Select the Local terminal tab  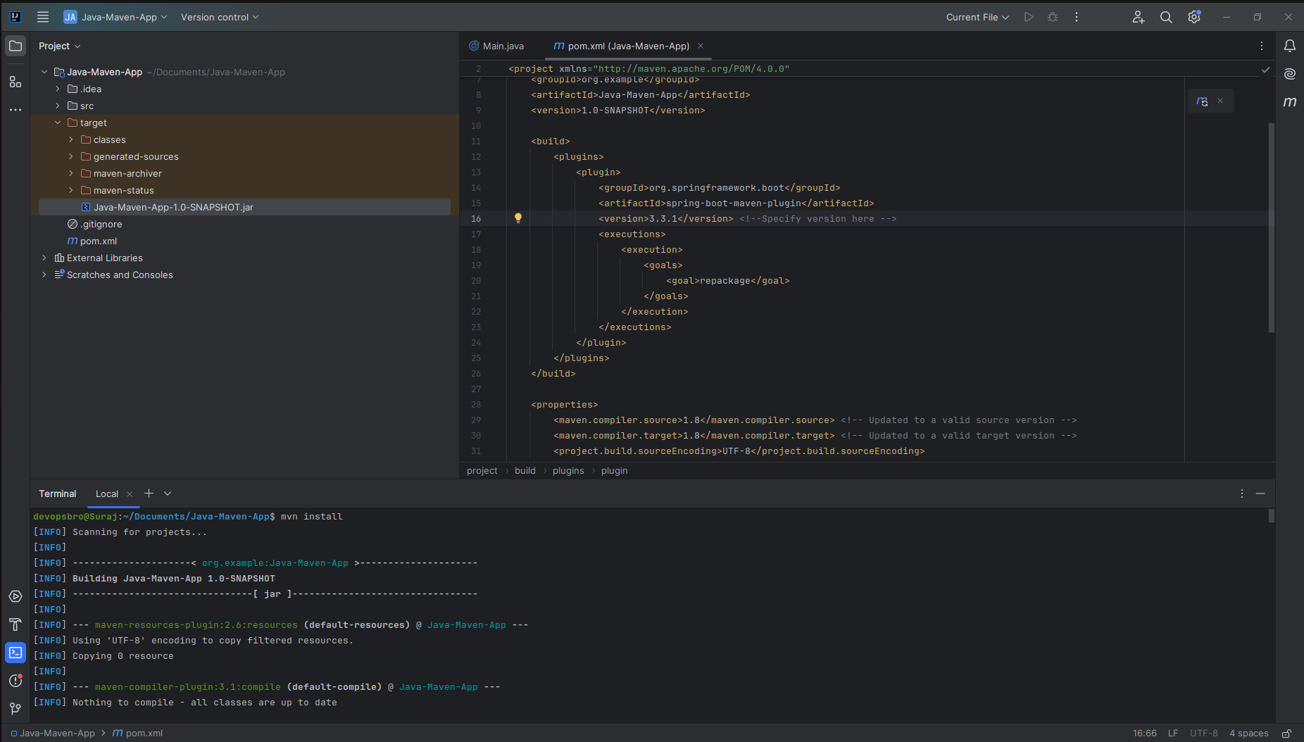107,493
